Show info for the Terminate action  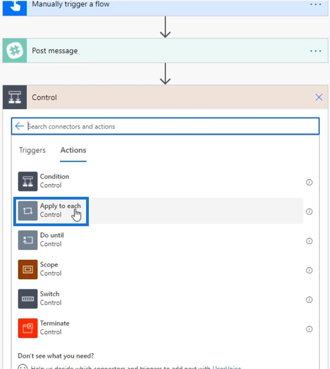[x=309, y=329]
